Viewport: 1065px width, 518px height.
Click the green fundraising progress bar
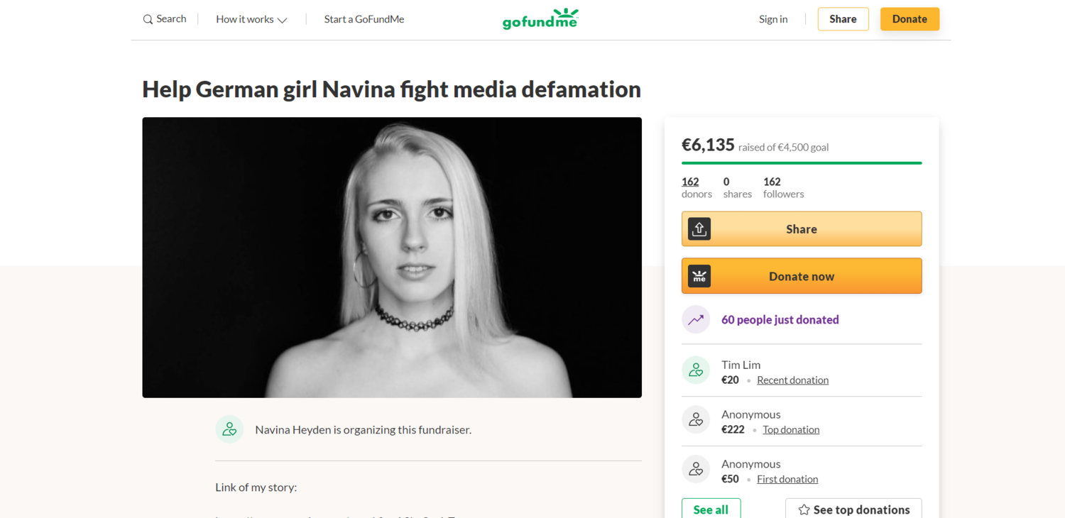802,163
